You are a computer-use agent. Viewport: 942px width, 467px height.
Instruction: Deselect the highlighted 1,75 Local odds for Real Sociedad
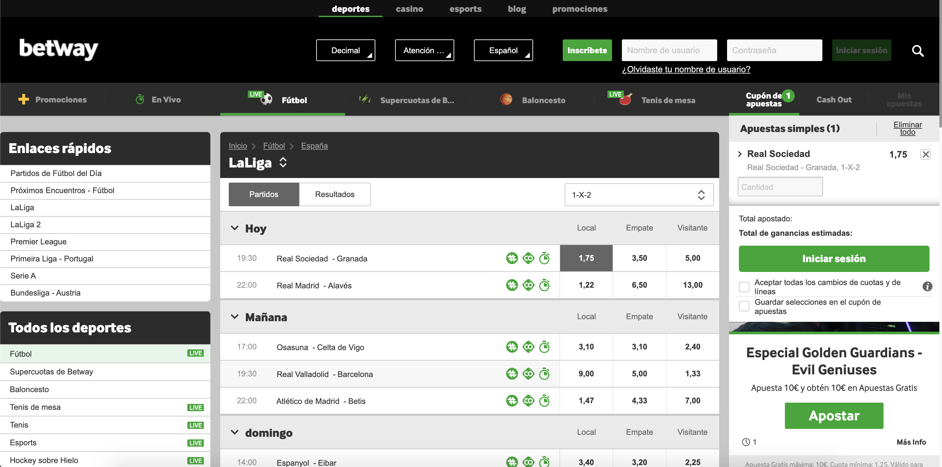coord(586,258)
